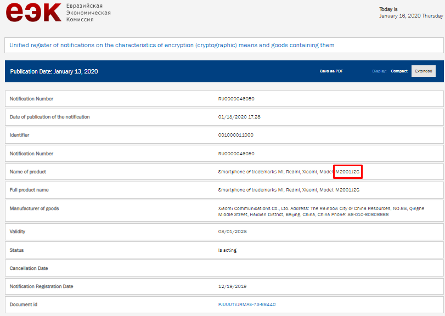
Task: Click the Xiaomi Communications manufacturer address text
Action: (321, 212)
